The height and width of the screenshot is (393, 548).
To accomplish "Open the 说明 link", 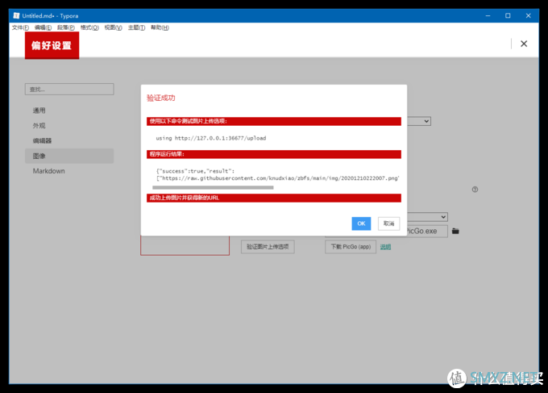I will (385, 246).
